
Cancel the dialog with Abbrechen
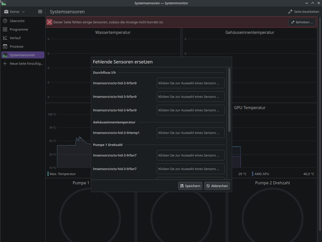click(217, 186)
